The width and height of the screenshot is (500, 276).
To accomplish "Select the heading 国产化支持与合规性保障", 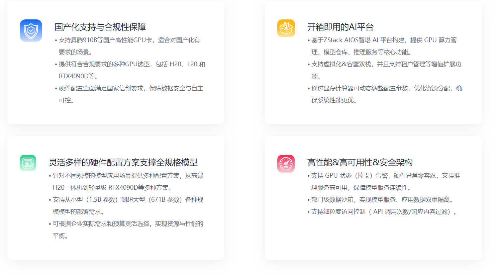I will [100, 27].
